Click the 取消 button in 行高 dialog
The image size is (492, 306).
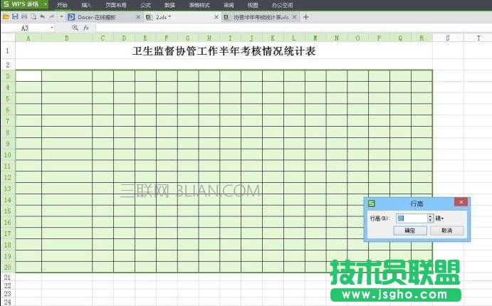(x=447, y=231)
